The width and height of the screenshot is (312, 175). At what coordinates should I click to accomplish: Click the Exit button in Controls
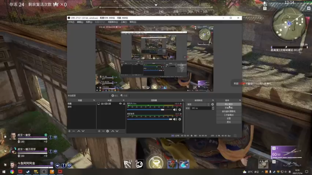coord(229,122)
